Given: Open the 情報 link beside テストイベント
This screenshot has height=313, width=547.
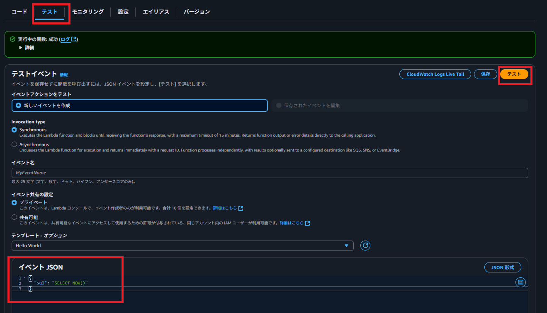Looking at the screenshot, I should 63,75.
